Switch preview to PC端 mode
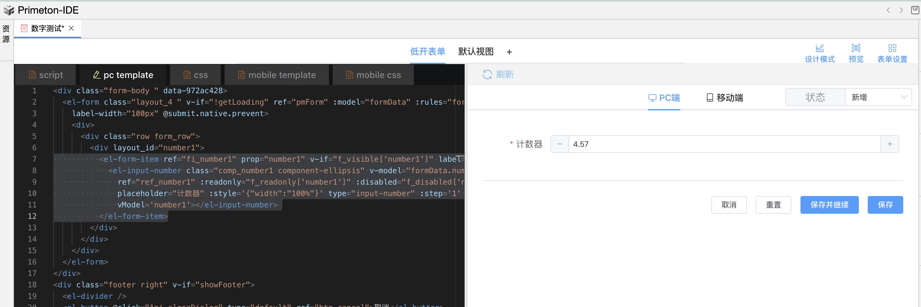 coord(664,98)
